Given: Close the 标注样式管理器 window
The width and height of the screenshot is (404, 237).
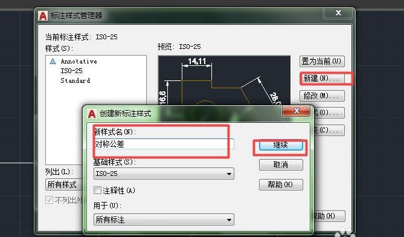Looking at the screenshot, I should click(338, 13).
